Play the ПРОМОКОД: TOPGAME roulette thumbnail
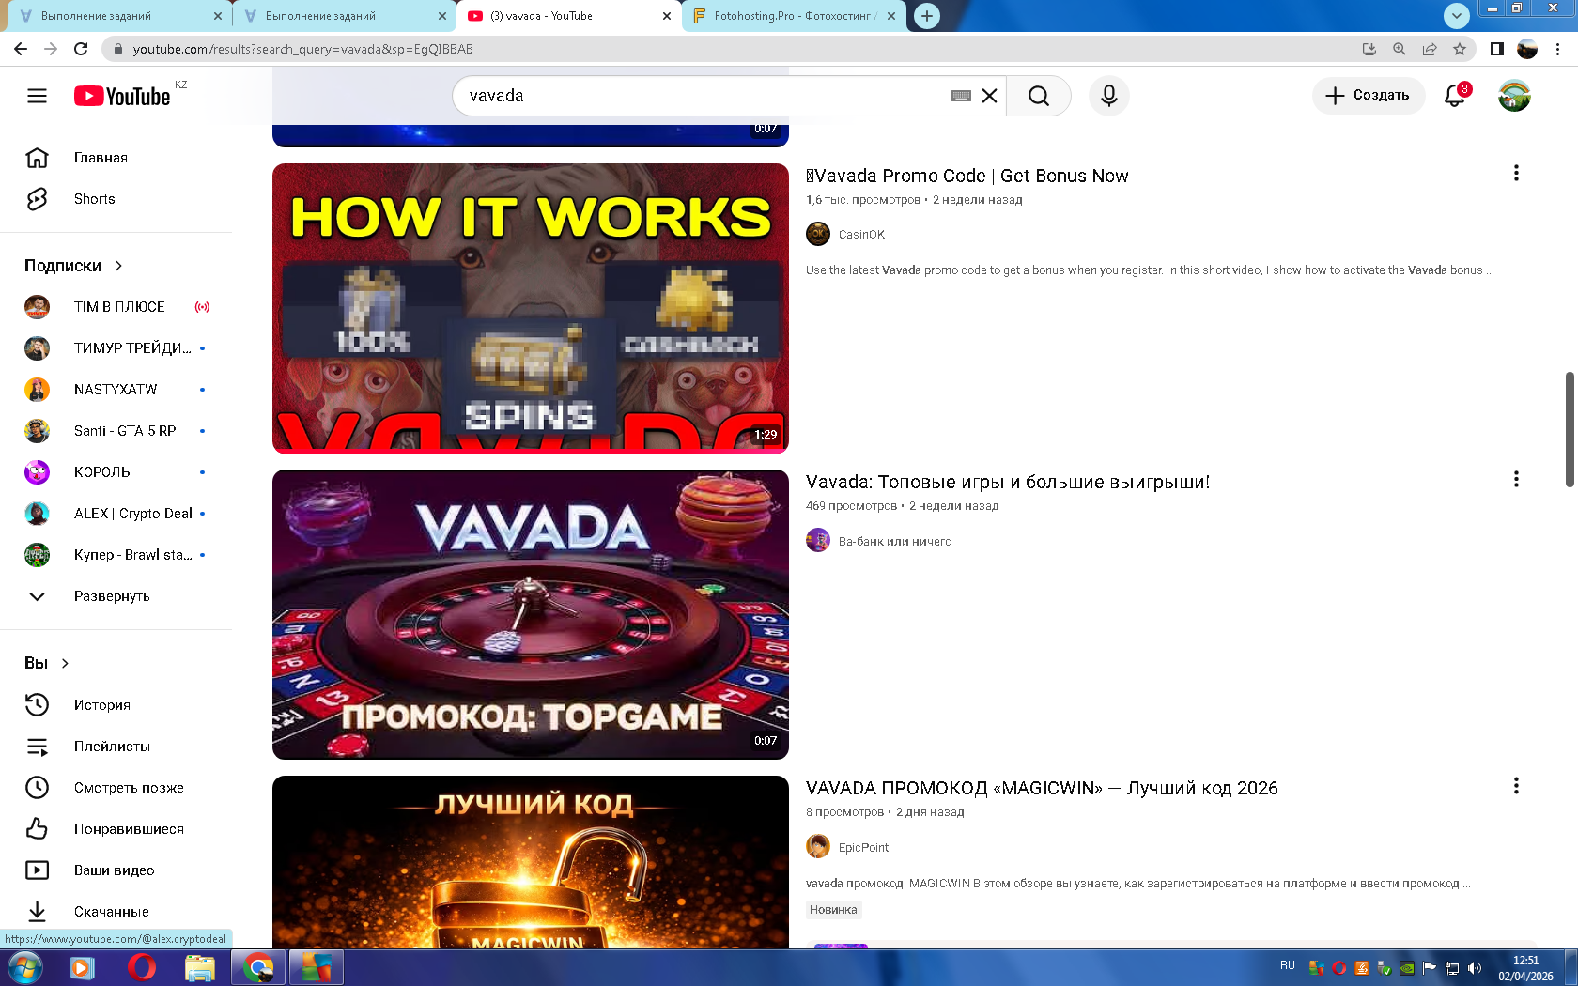This screenshot has height=986, width=1578. point(531,614)
